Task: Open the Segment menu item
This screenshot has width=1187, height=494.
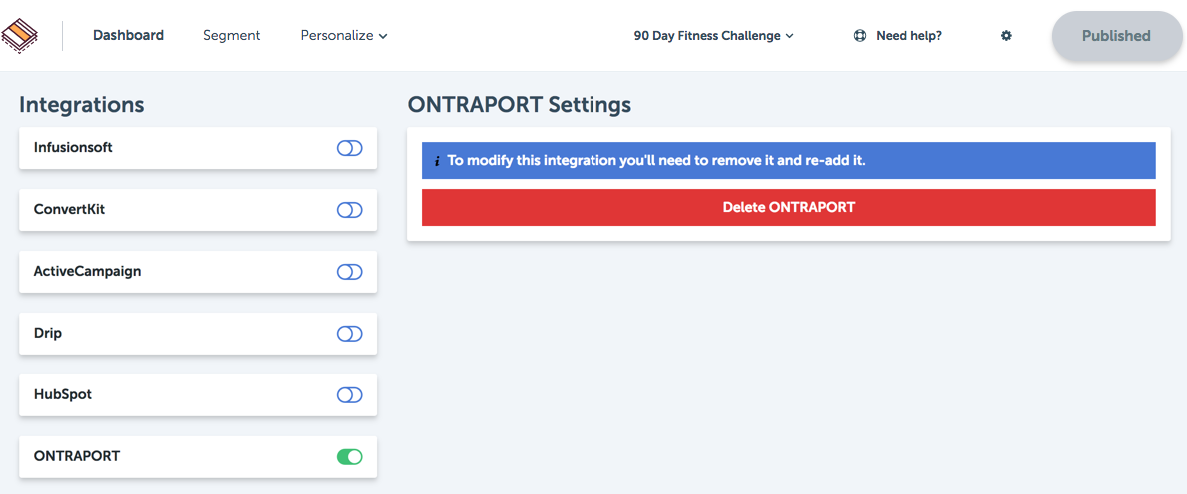Action: 231,35
